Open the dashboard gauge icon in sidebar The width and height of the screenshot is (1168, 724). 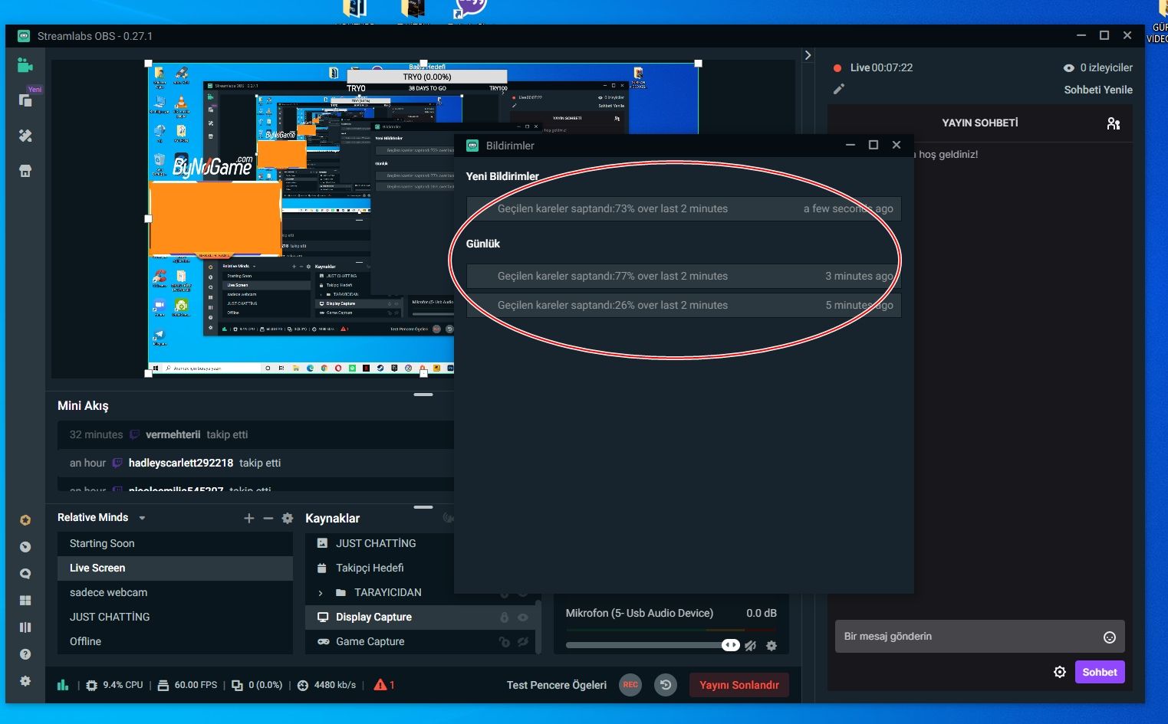coord(25,547)
